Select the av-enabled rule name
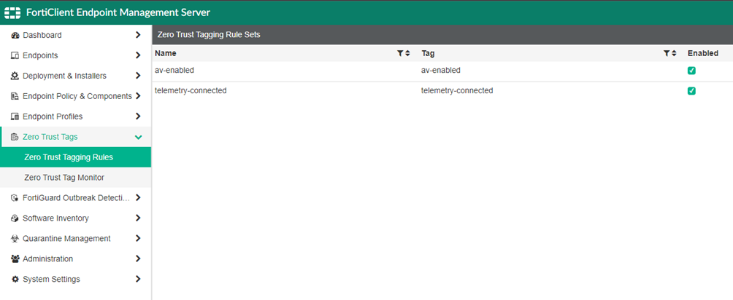Image resolution: width=733 pixels, height=300 pixels. pyautogui.click(x=174, y=71)
